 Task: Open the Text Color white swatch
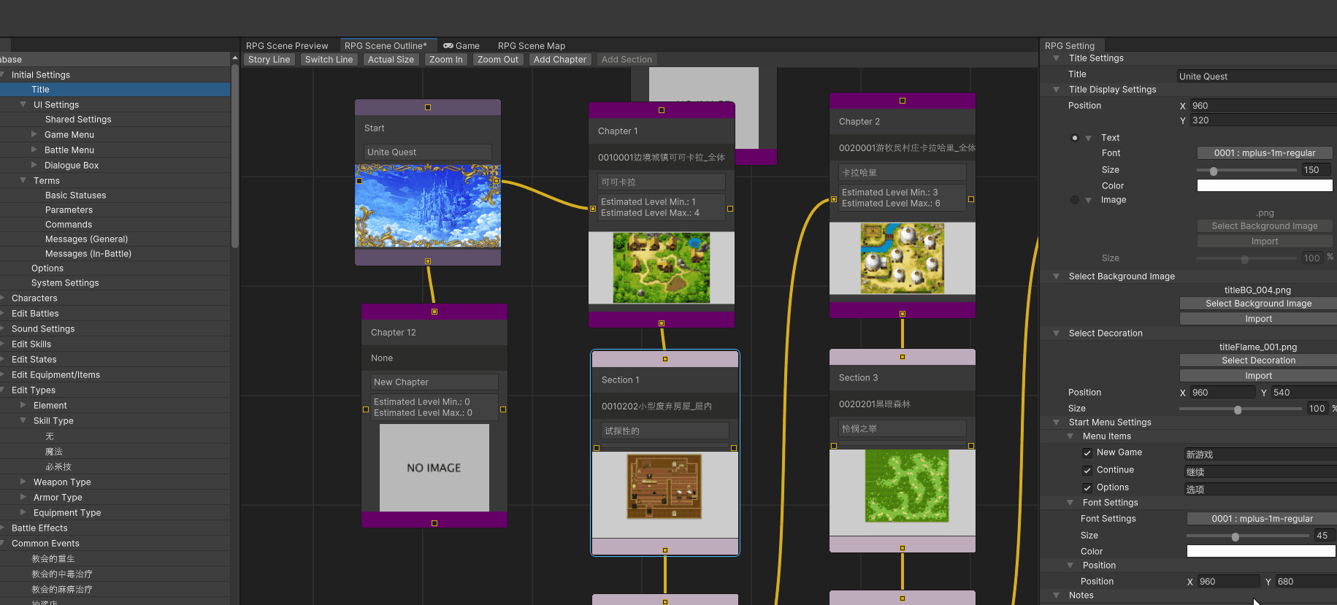(x=1265, y=185)
